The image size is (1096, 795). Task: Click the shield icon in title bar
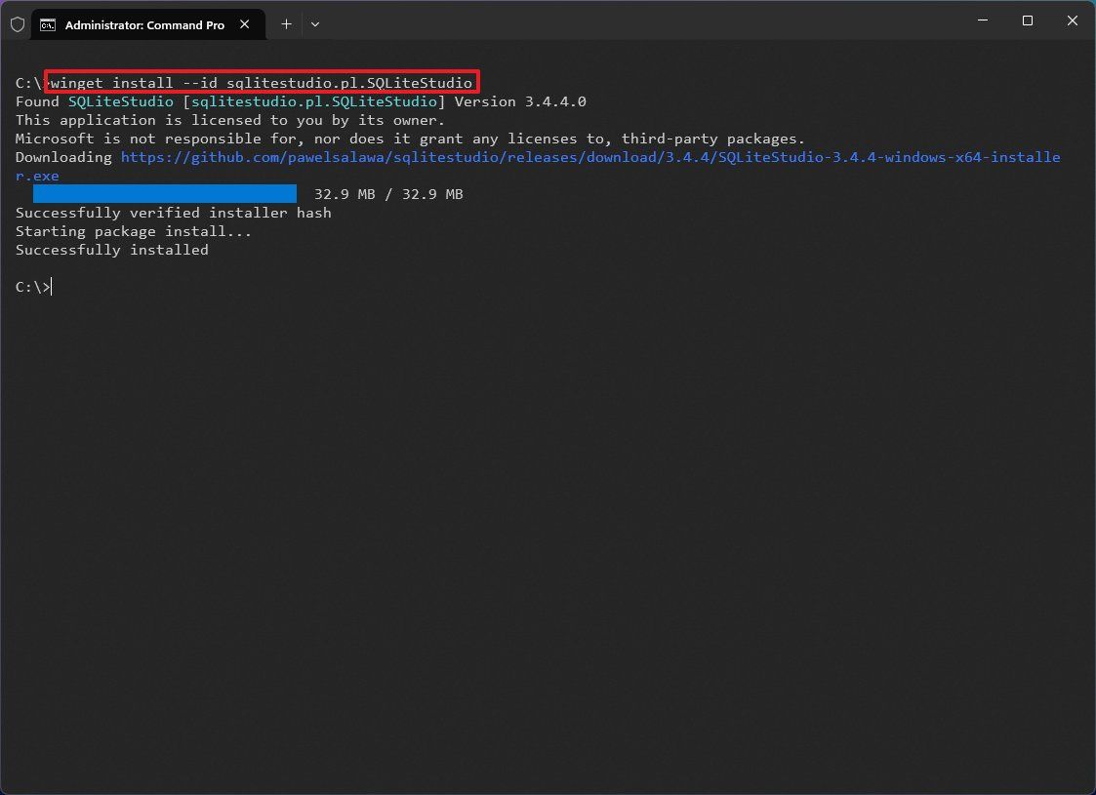coord(18,24)
